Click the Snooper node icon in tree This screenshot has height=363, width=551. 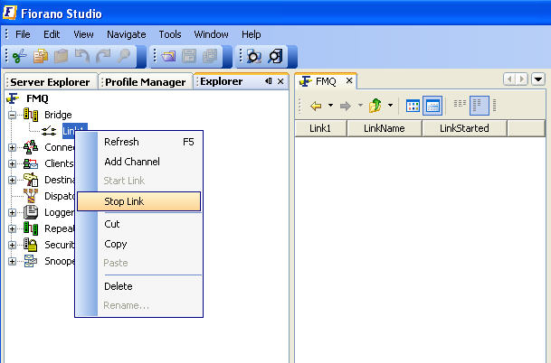[31, 261]
